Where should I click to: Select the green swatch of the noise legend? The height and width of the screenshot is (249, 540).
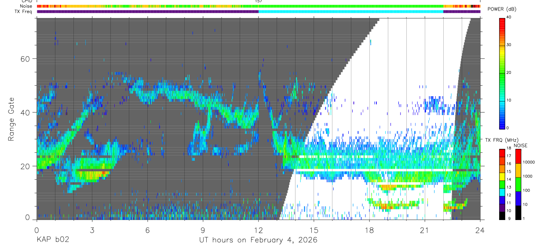[x=518, y=184]
